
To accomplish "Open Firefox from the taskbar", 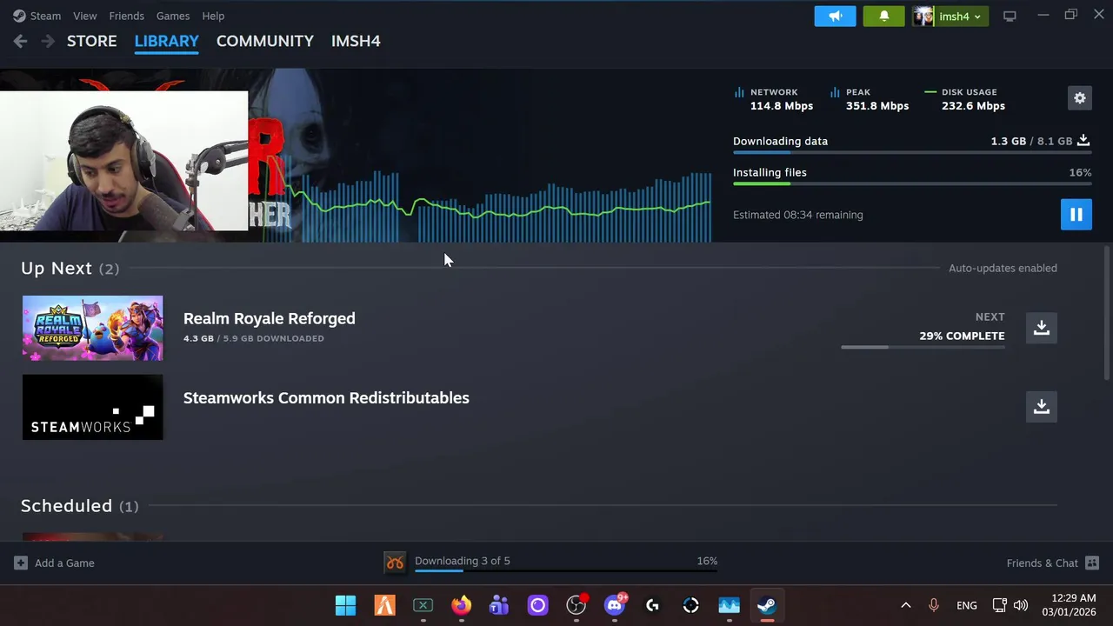I will (x=461, y=605).
